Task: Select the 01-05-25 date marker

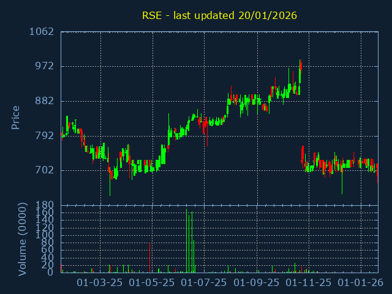Action: [x=153, y=283]
